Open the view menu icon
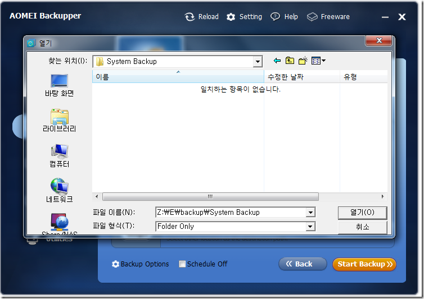Viewport: 424px width, 299px height. [318, 61]
